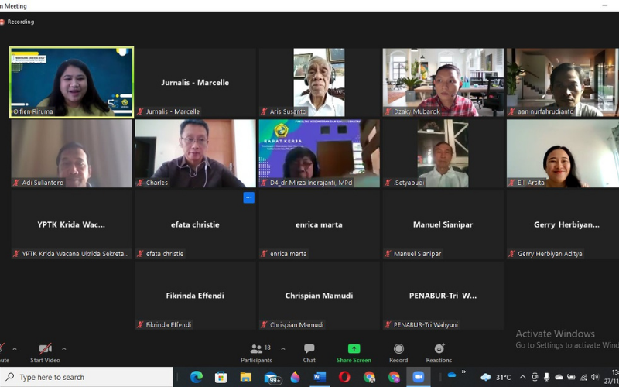Click the Zoom icon in the taskbar

(x=418, y=377)
